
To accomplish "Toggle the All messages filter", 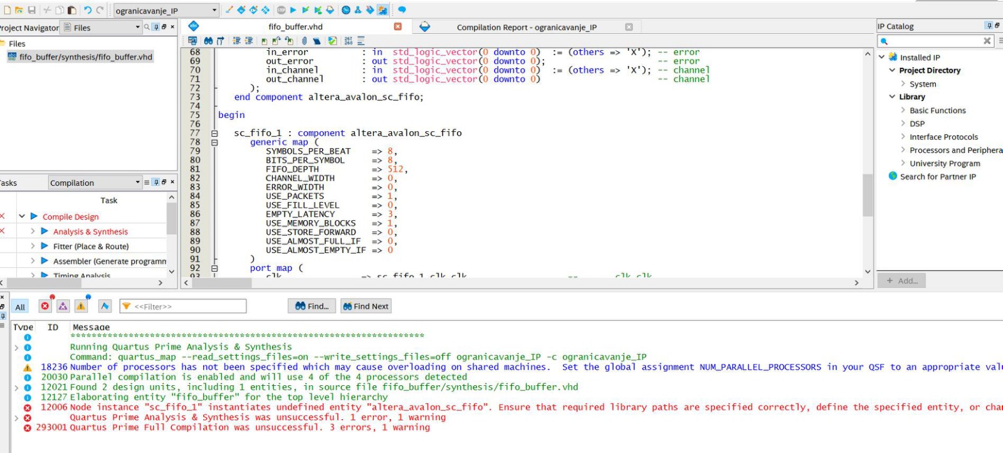I will coord(20,307).
